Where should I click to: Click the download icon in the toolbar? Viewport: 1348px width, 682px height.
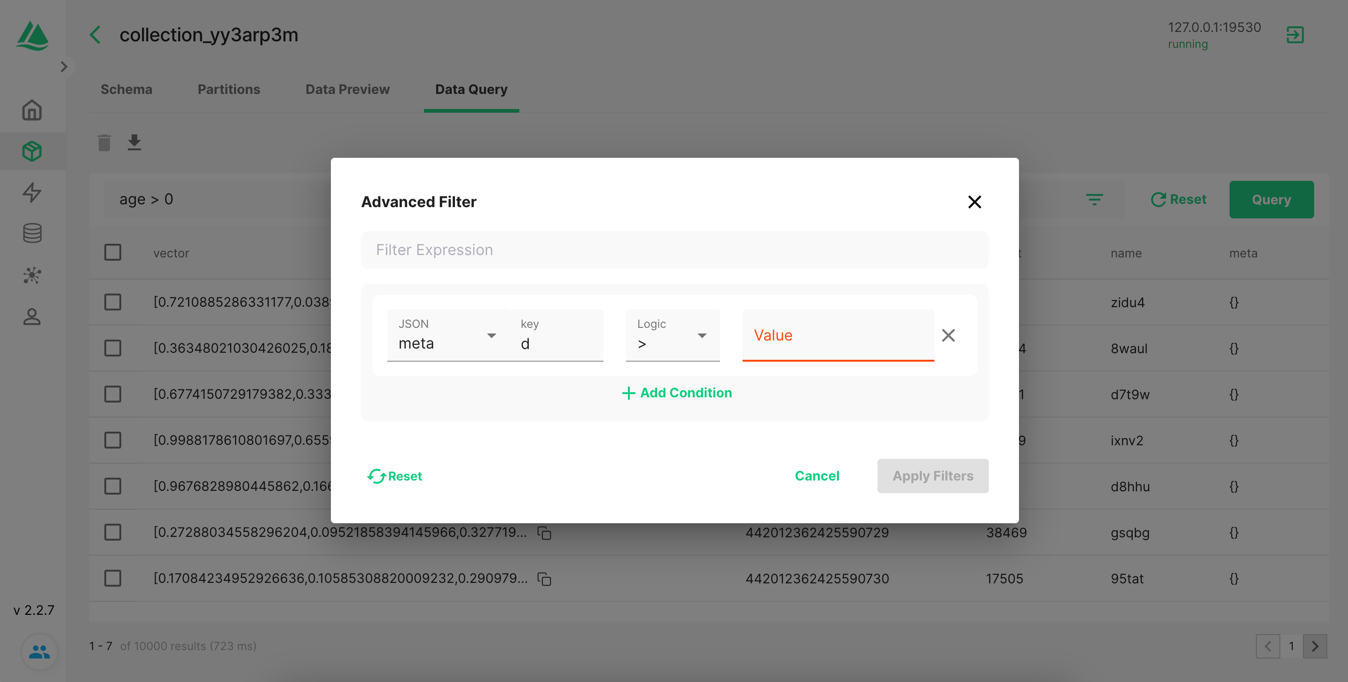tap(134, 142)
